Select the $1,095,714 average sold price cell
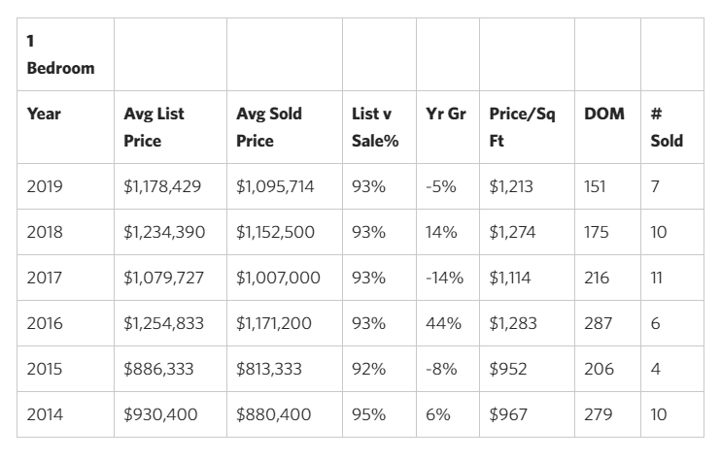 275,186
